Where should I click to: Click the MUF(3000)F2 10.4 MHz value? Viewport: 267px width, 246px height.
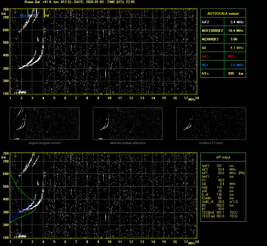point(237,30)
